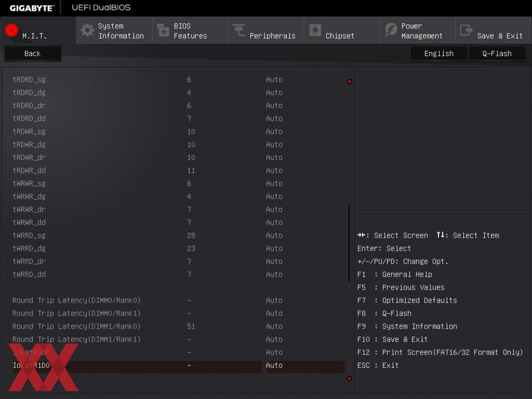Click the Chipset tab icon
Viewport: 532px width, 399px height.
tap(315, 30)
